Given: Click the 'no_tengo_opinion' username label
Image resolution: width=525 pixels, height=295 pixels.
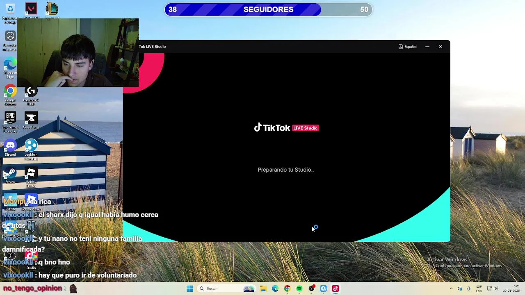Looking at the screenshot, I should coord(32,288).
